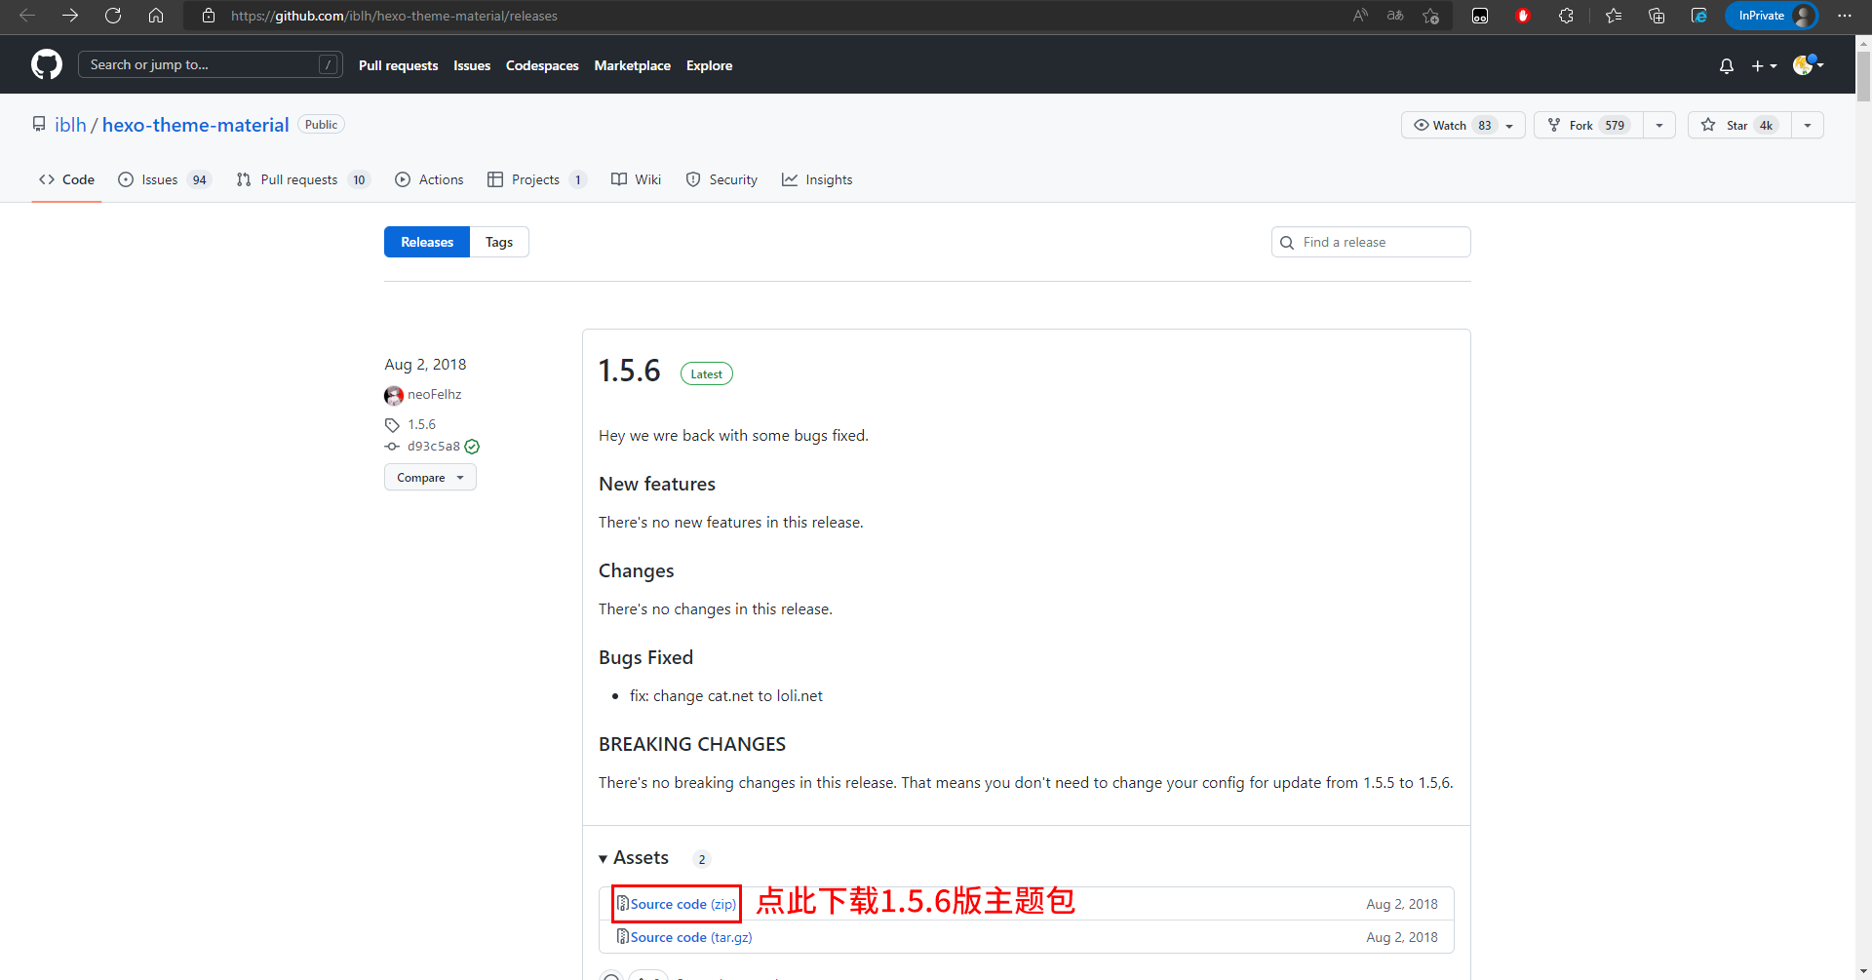Switch to the Actions tab

click(429, 179)
